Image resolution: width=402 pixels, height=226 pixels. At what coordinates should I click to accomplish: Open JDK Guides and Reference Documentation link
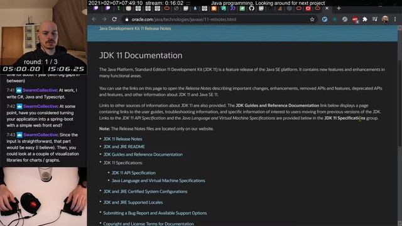[143, 154]
